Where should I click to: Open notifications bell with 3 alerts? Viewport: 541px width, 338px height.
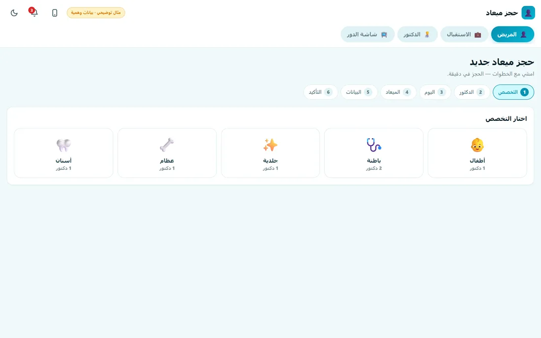pyautogui.click(x=34, y=12)
